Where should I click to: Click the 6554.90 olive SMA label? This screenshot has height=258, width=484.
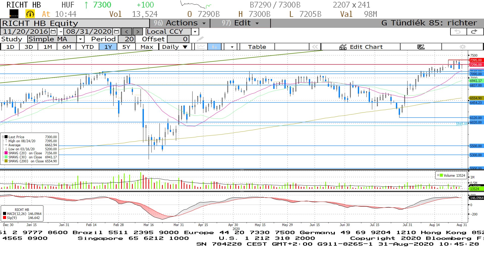pyautogui.click(x=476, y=98)
